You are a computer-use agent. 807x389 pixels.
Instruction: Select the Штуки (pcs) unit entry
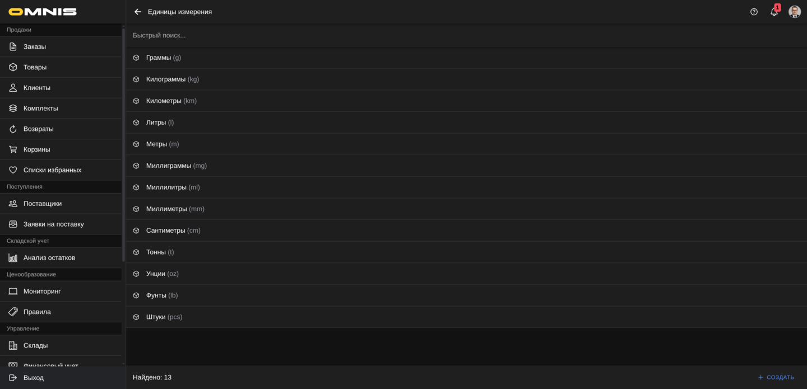164,317
